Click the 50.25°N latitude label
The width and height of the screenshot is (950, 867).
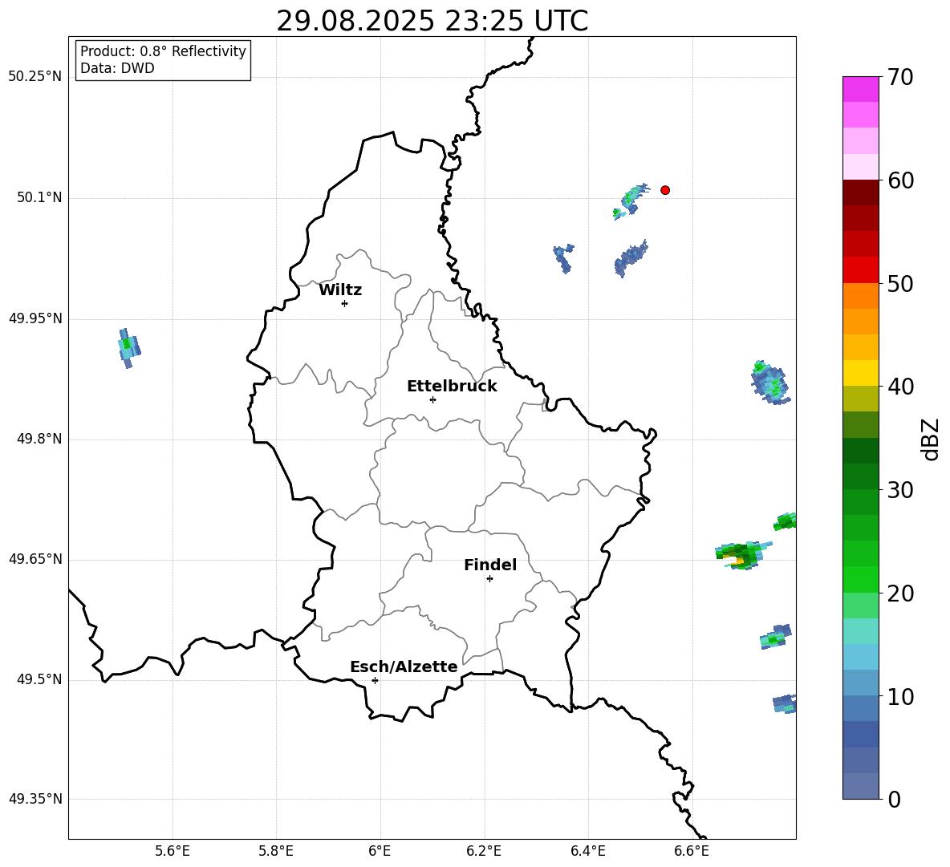35,77
